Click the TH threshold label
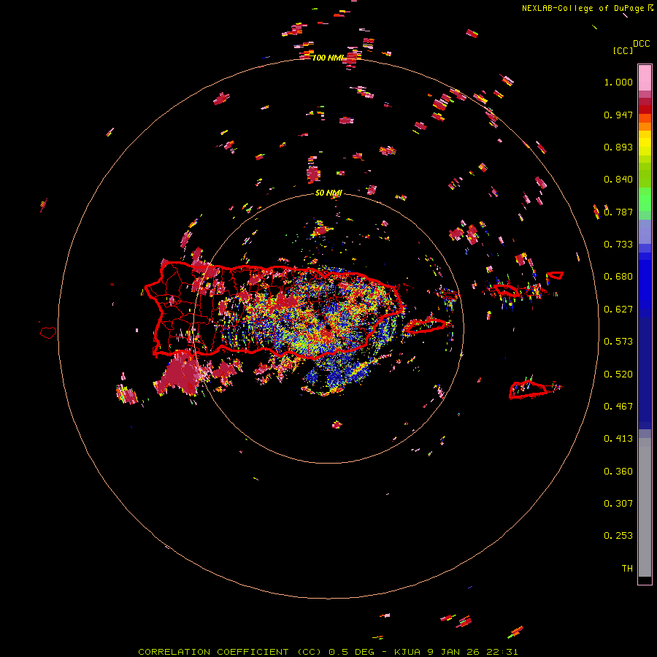 (x=627, y=569)
